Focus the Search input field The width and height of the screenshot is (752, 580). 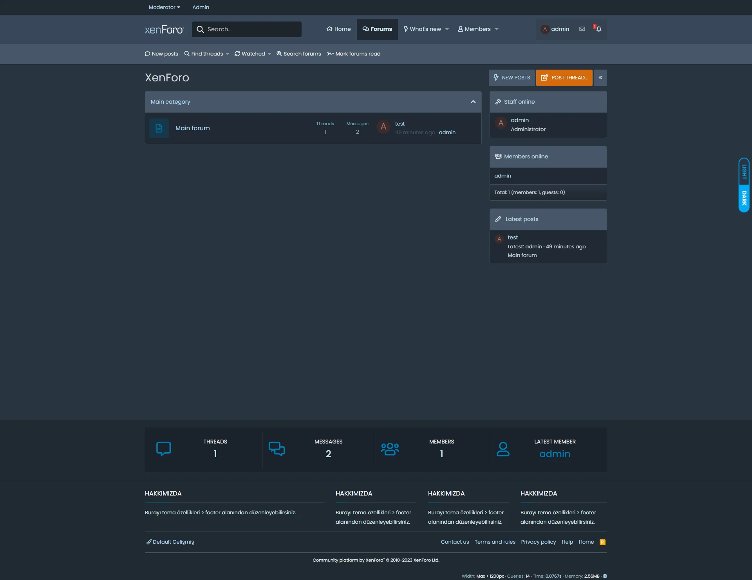[x=246, y=29]
